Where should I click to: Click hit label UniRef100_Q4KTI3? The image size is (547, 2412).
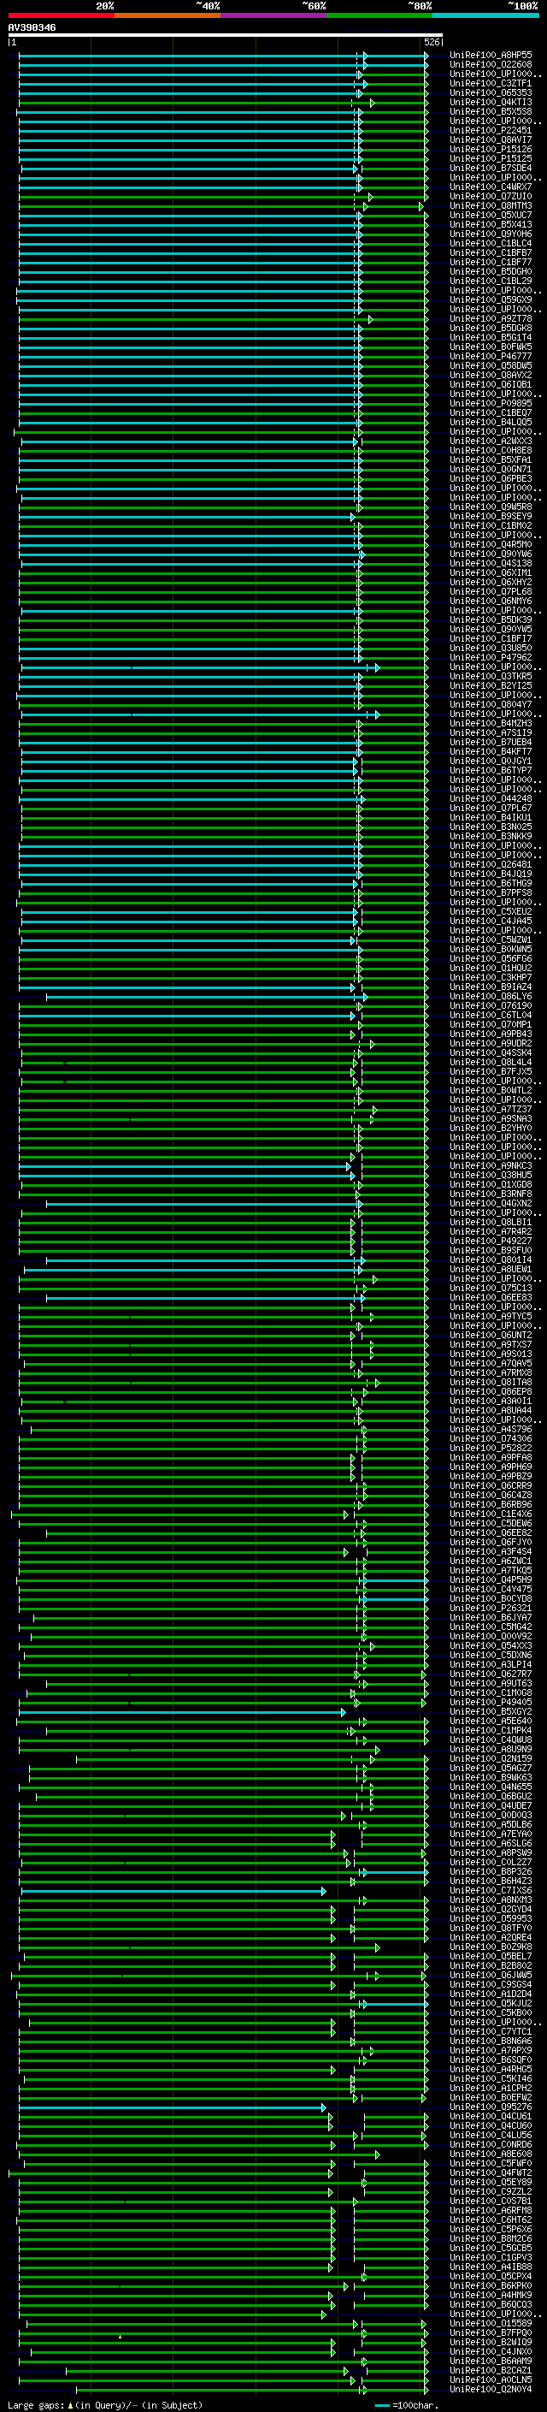[491, 102]
